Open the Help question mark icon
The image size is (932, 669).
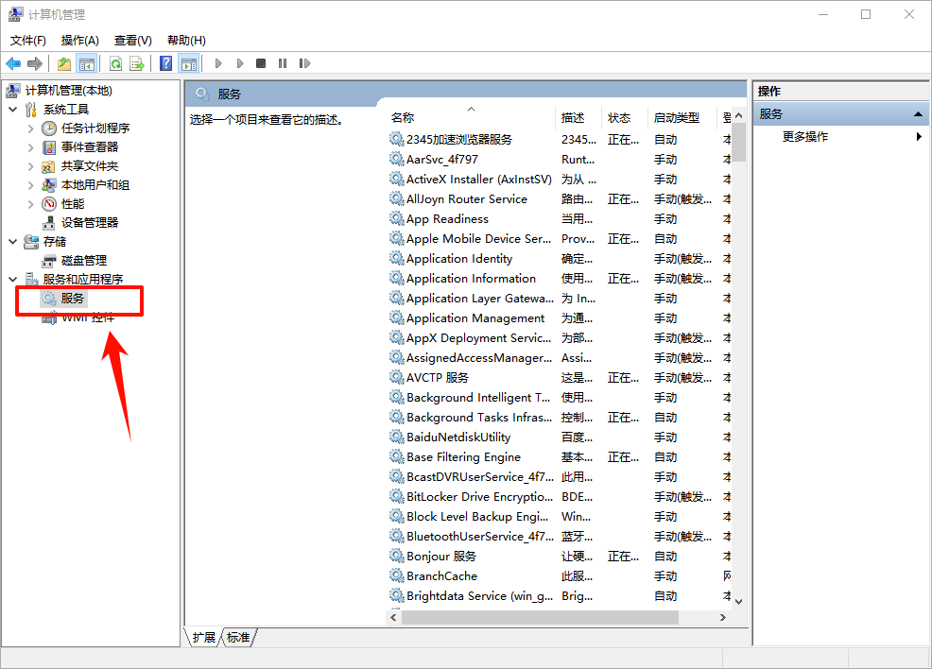[165, 63]
